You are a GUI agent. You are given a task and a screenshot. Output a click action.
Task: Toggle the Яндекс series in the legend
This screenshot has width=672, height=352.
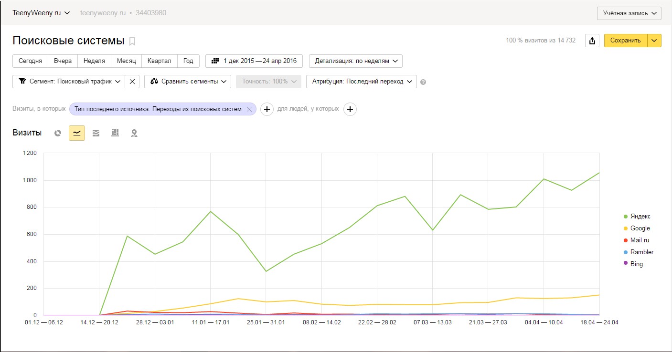pos(640,217)
